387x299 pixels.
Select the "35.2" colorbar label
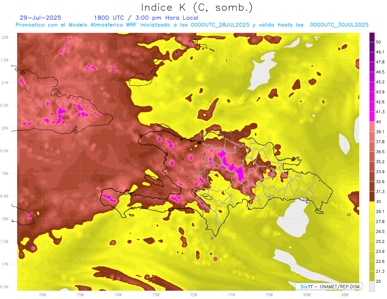(380, 162)
